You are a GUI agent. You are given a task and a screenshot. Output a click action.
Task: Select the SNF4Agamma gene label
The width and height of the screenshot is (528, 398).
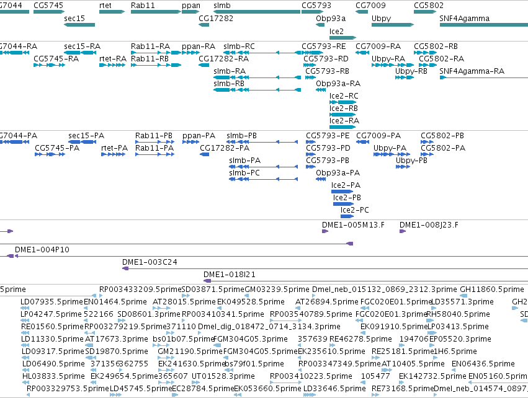coord(464,19)
